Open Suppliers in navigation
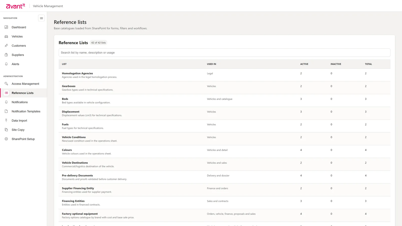The width and height of the screenshot is (402, 226). [x=23, y=55]
